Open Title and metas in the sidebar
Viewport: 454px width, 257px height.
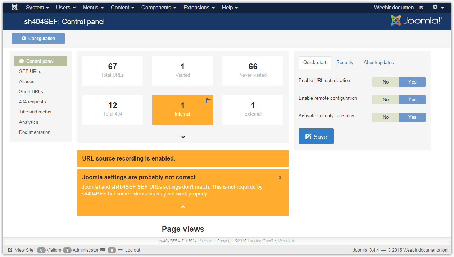[x=35, y=112]
